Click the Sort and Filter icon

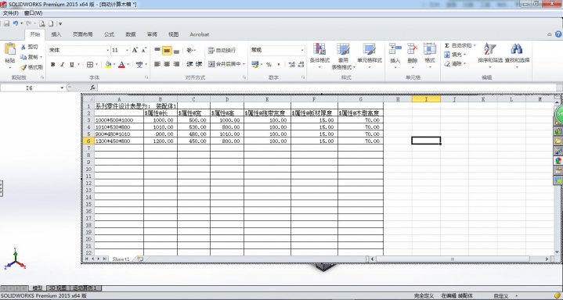489,48
